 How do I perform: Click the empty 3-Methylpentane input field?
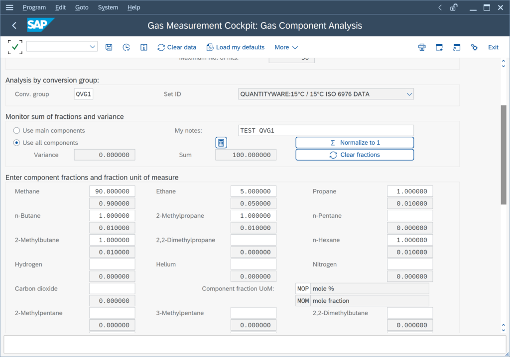[254, 313]
